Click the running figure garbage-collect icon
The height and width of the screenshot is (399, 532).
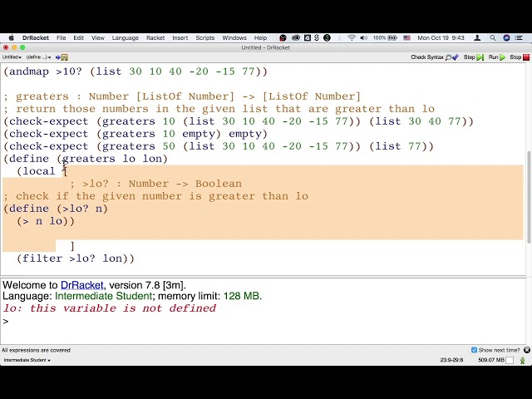523,360
